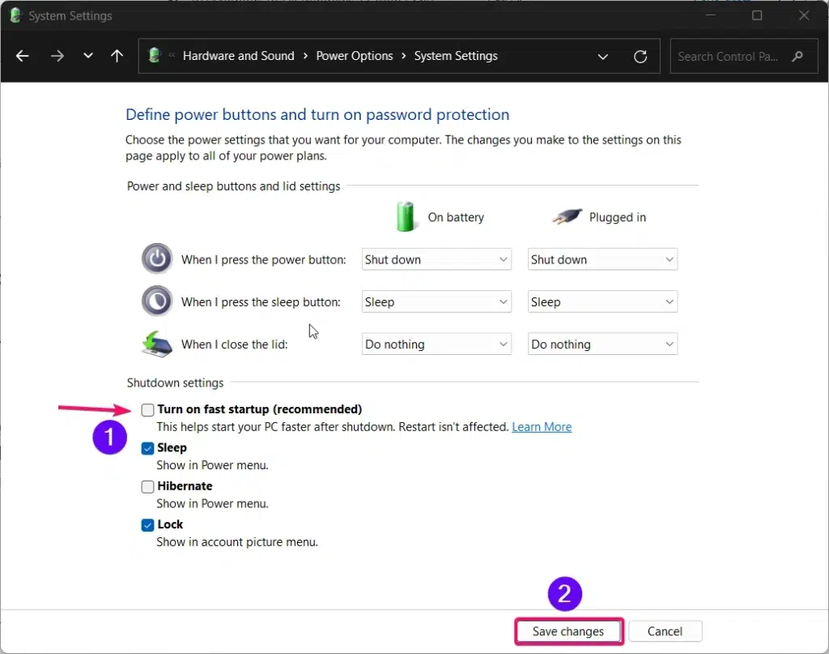Refresh the address bar
The height and width of the screenshot is (654, 829).
[640, 56]
